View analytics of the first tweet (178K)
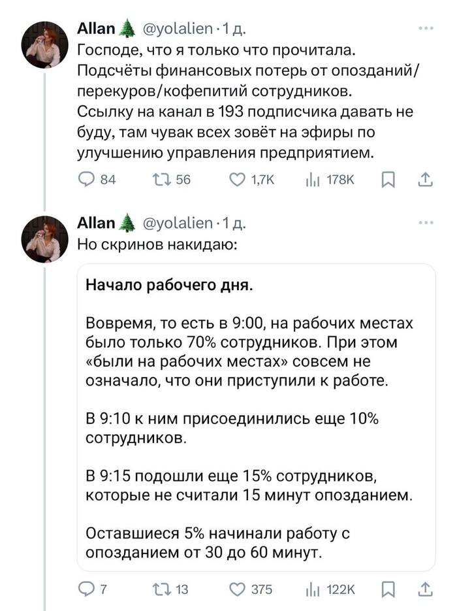457x611 pixels. tap(311, 179)
